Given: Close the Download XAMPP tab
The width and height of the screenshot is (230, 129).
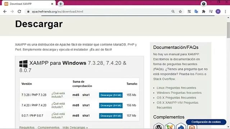Looking at the screenshot, I should pos(52,4).
